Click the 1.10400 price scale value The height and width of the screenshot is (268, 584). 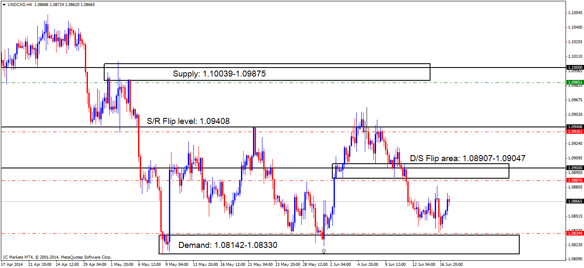coord(575,27)
